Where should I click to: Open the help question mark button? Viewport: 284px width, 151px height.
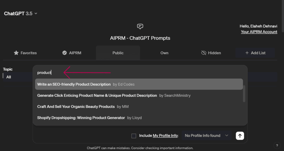(277, 145)
